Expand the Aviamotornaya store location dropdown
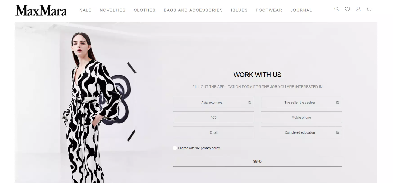The width and height of the screenshot is (393, 183). click(x=213, y=102)
